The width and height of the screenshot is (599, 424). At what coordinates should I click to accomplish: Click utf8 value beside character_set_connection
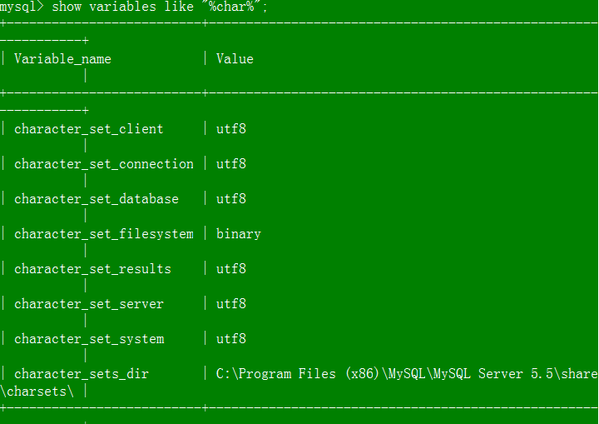(231, 164)
